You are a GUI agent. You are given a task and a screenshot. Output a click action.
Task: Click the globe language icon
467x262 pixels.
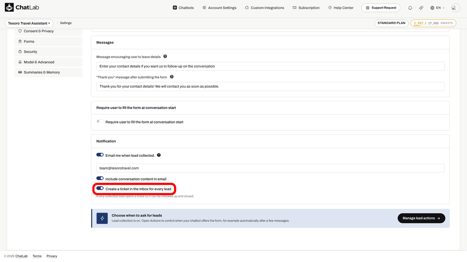click(x=432, y=8)
